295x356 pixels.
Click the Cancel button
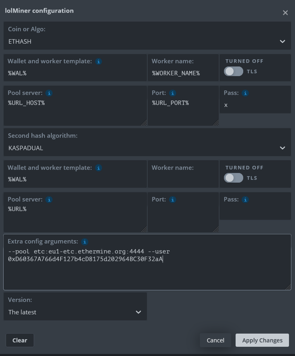215,340
